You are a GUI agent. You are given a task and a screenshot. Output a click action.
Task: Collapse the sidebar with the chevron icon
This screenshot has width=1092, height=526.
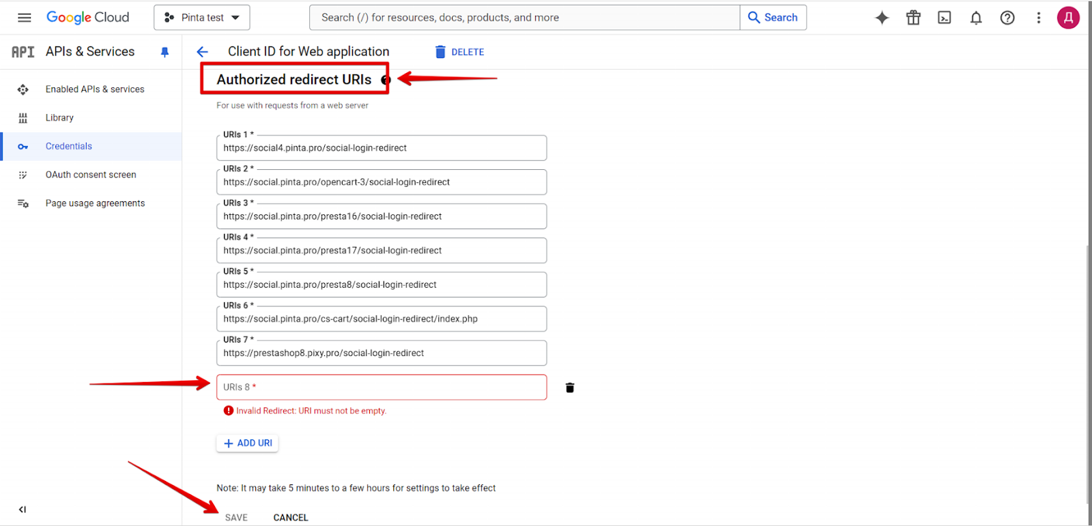[x=23, y=510]
